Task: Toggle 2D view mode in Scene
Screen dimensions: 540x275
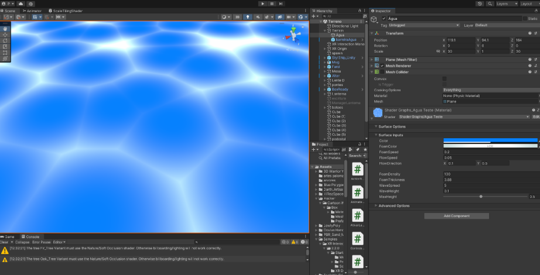Action: [x=237, y=17]
